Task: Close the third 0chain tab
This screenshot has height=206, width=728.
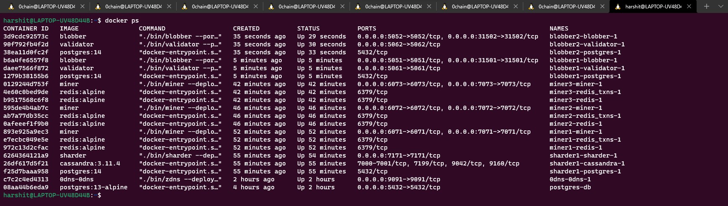Action: pyautogui.click(x=256, y=6)
